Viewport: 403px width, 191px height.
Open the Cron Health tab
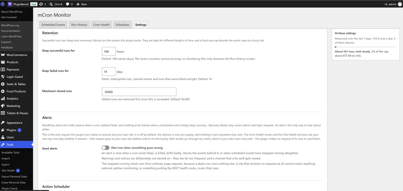(x=101, y=25)
